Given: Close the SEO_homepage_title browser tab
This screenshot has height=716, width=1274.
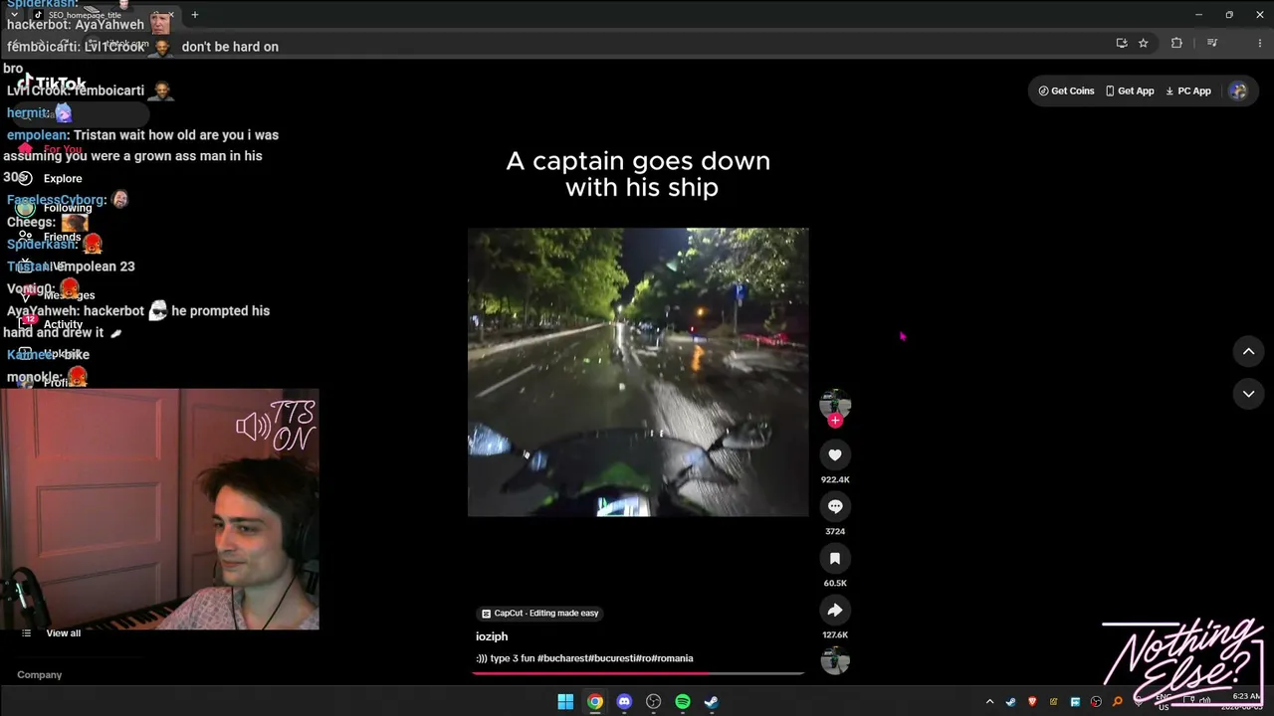Looking at the screenshot, I should click(171, 15).
